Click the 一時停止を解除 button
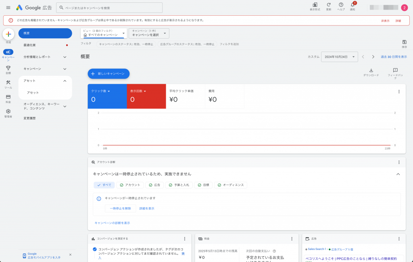 point(120,208)
